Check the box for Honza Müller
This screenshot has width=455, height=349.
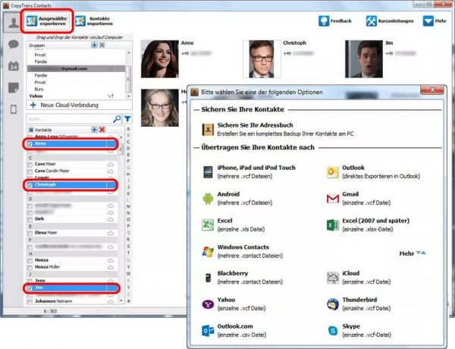[x=30, y=267]
